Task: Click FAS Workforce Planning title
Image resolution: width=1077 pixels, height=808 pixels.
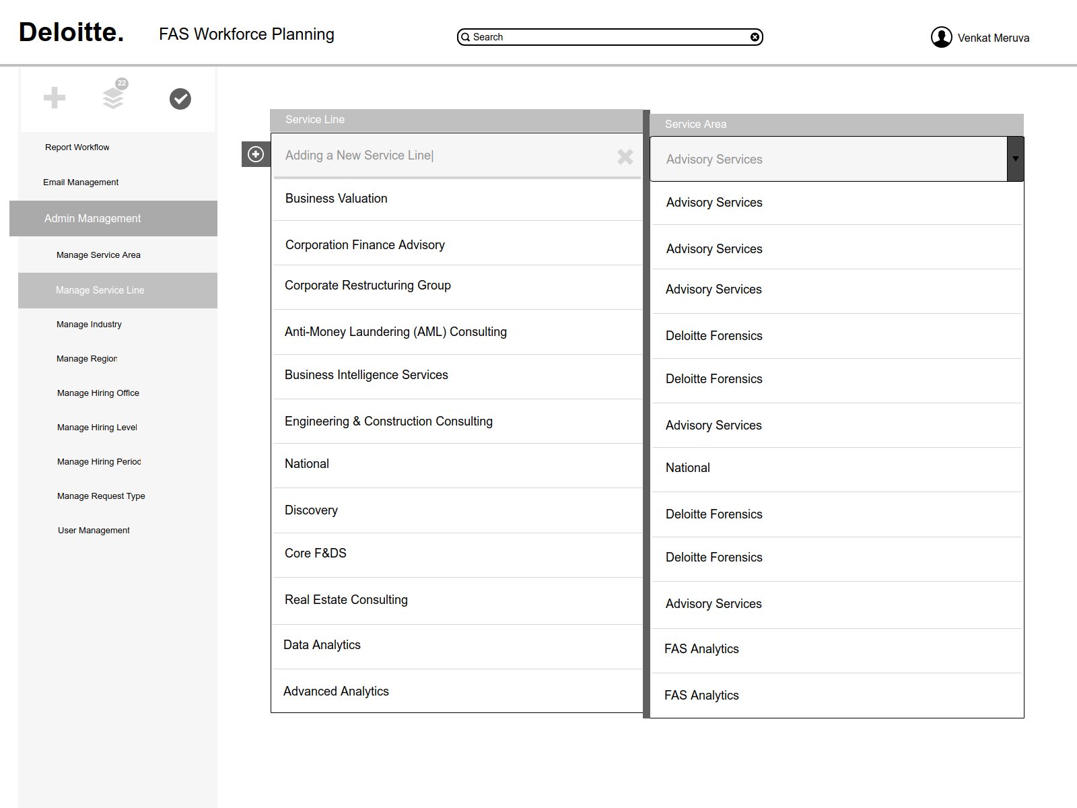Action: pyautogui.click(x=246, y=34)
